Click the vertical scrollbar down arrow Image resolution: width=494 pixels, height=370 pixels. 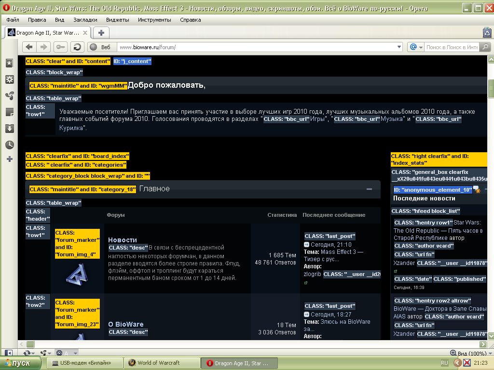pyautogui.click(x=491, y=336)
